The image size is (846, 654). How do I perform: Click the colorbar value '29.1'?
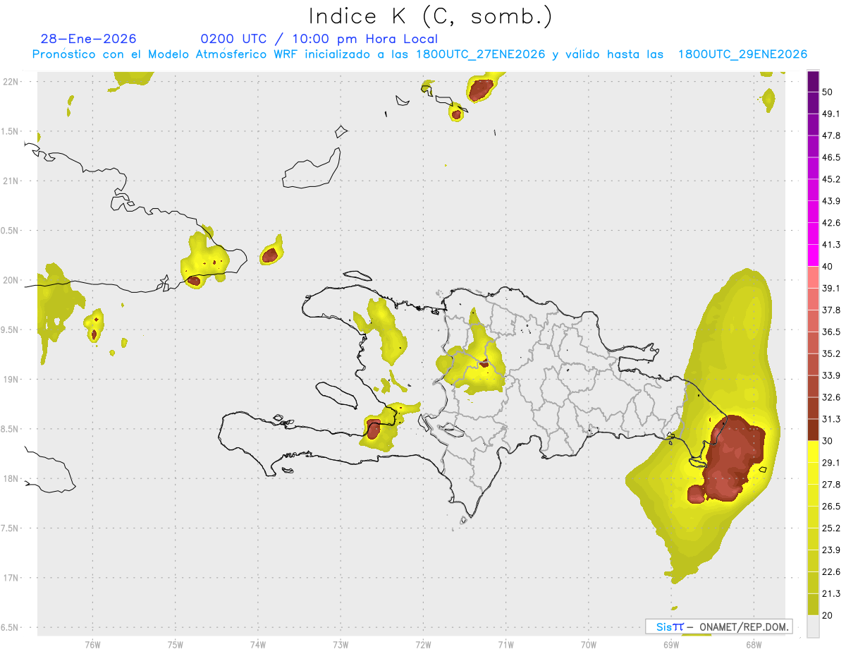[x=831, y=463]
